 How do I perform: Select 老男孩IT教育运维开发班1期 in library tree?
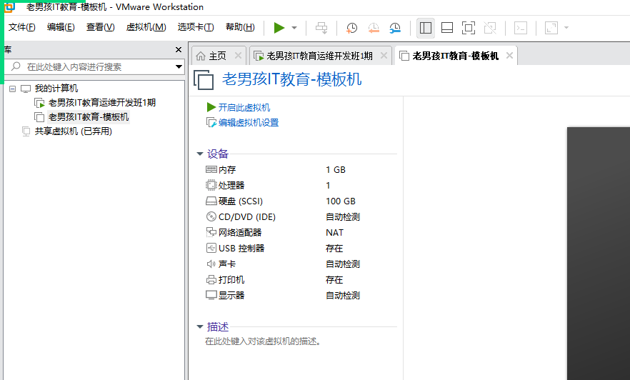102,103
